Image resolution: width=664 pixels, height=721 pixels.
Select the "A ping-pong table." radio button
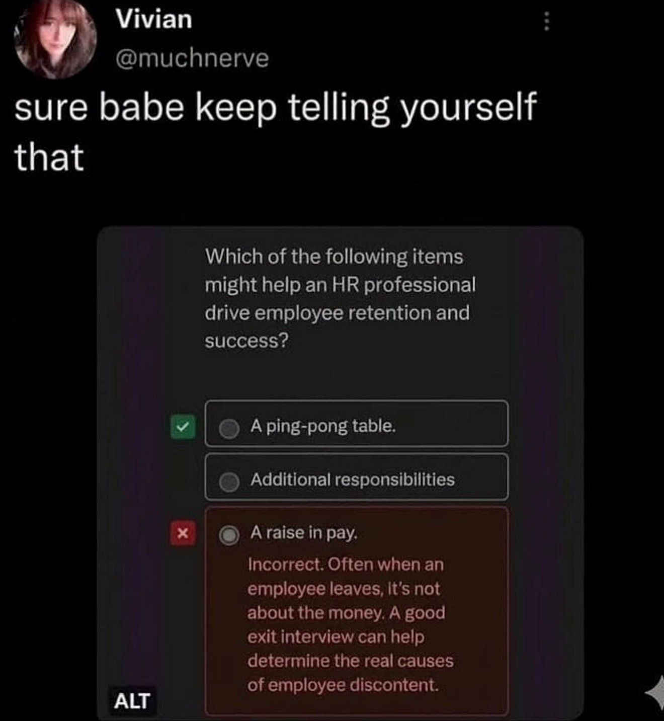229,428
